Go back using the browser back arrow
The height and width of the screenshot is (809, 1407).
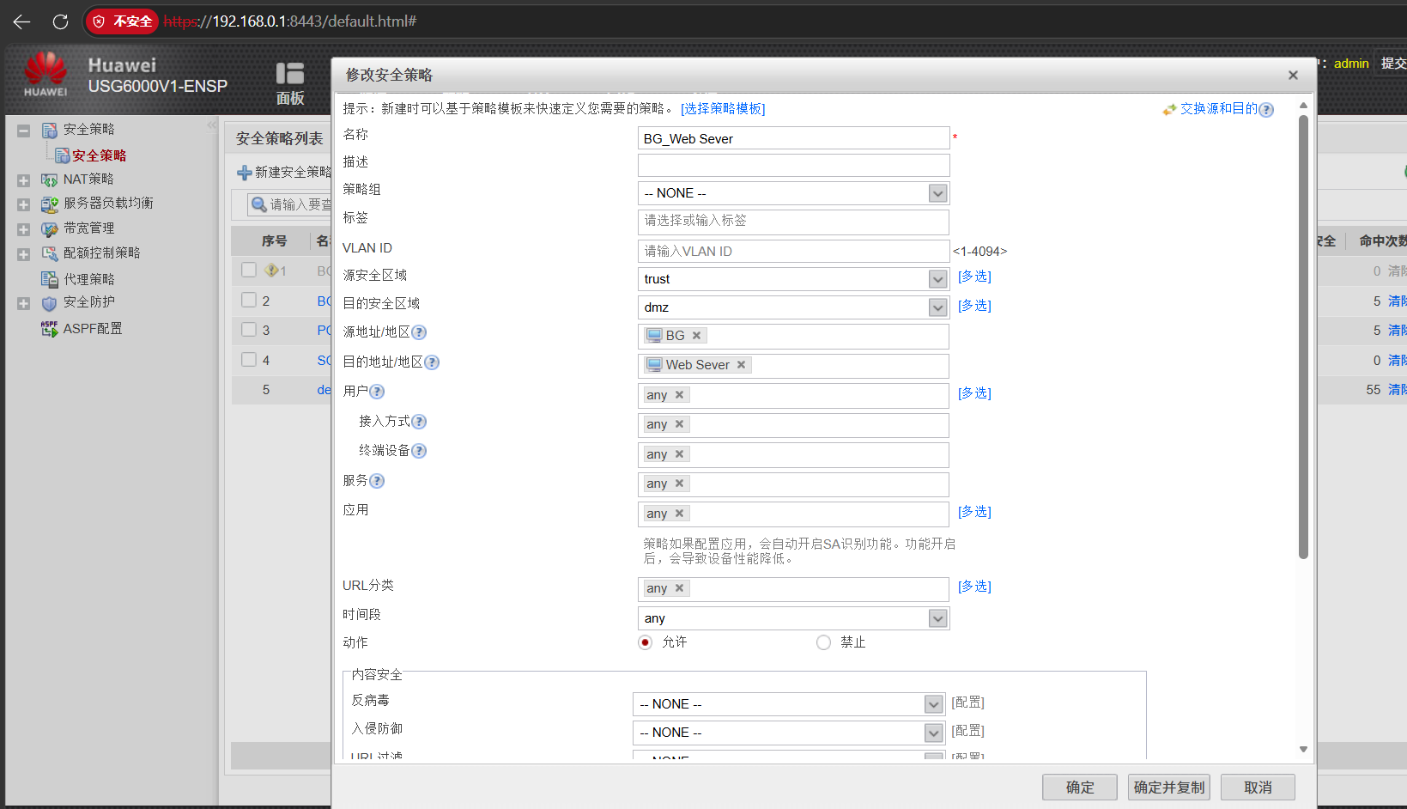tap(22, 21)
